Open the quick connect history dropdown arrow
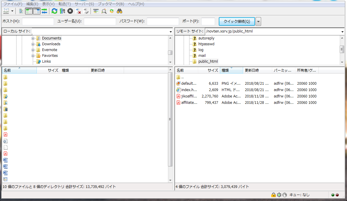The image size is (347, 201). click(x=258, y=21)
